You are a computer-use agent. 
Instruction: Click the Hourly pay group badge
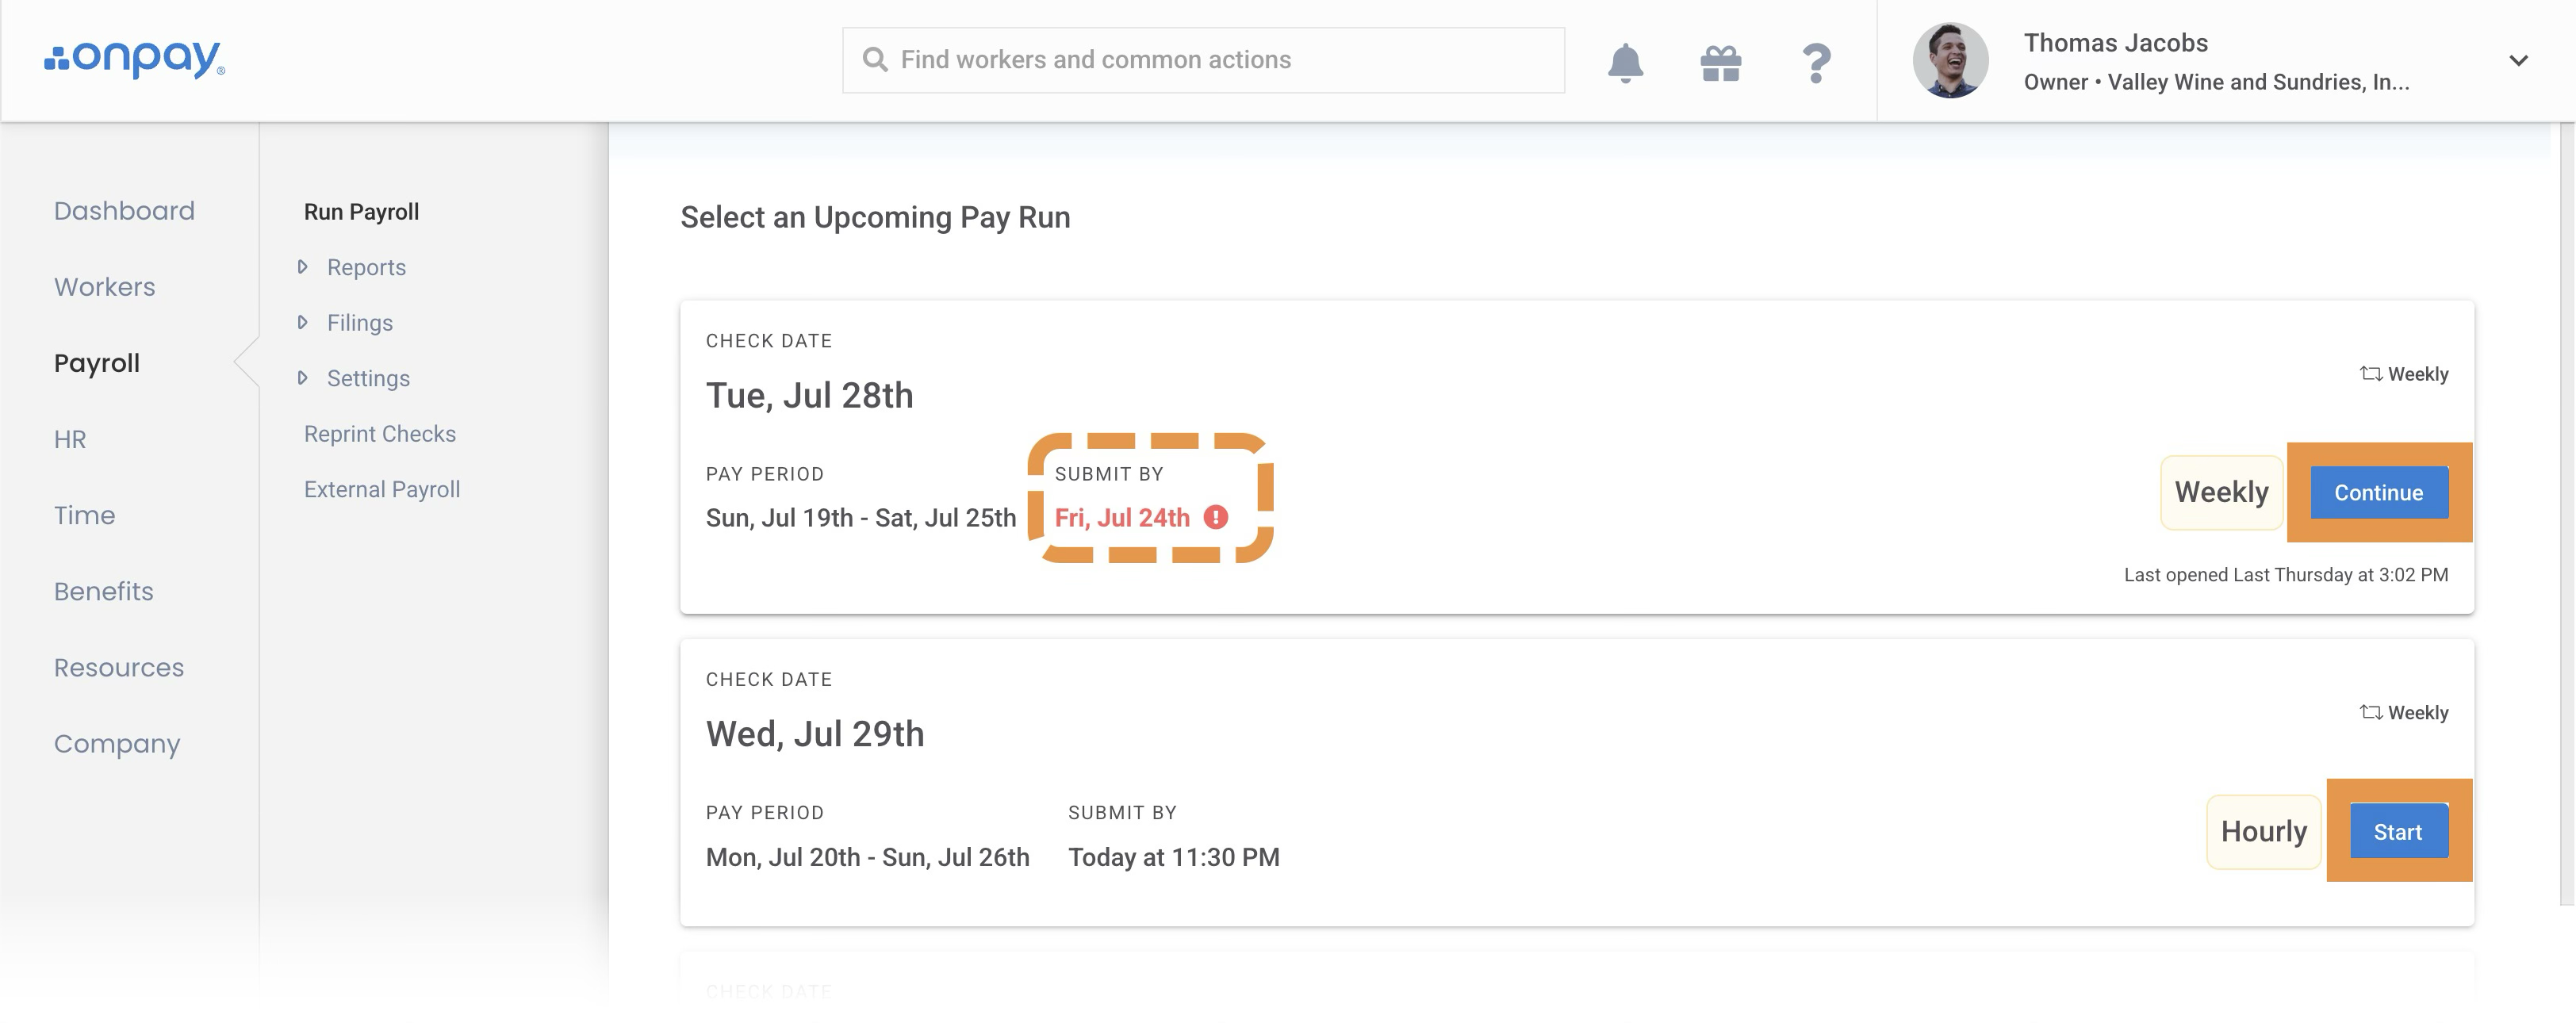coord(2264,831)
